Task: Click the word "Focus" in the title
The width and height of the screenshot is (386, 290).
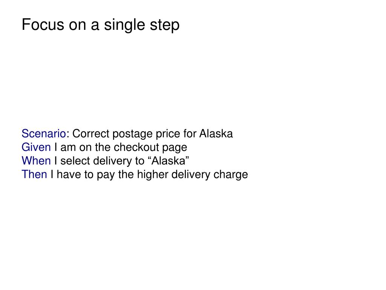Action: pyautogui.click(x=43, y=25)
